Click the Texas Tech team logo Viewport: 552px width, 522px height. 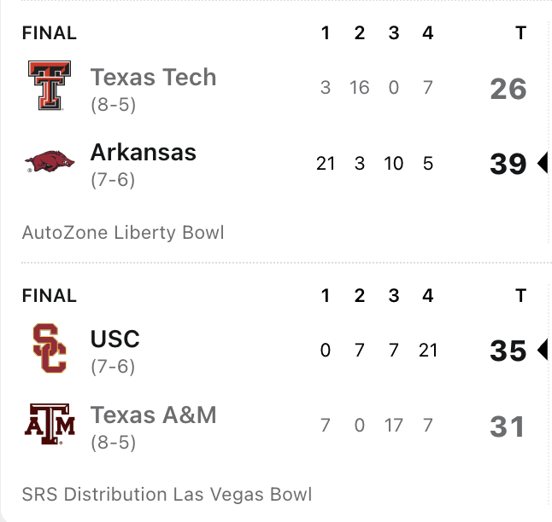pos(50,85)
